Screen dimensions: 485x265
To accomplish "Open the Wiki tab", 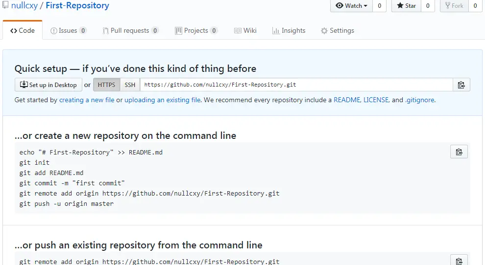I will click(245, 31).
